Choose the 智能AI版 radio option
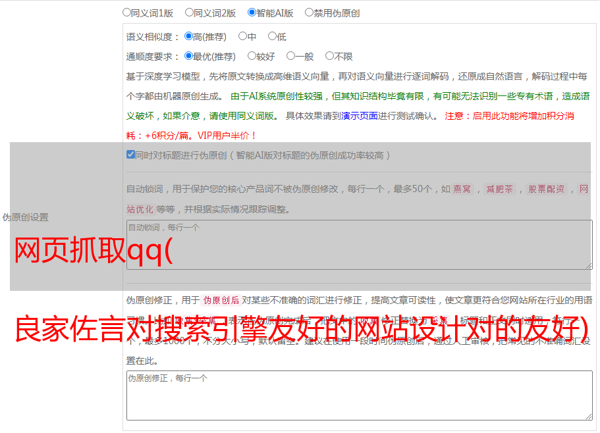 coord(252,13)
